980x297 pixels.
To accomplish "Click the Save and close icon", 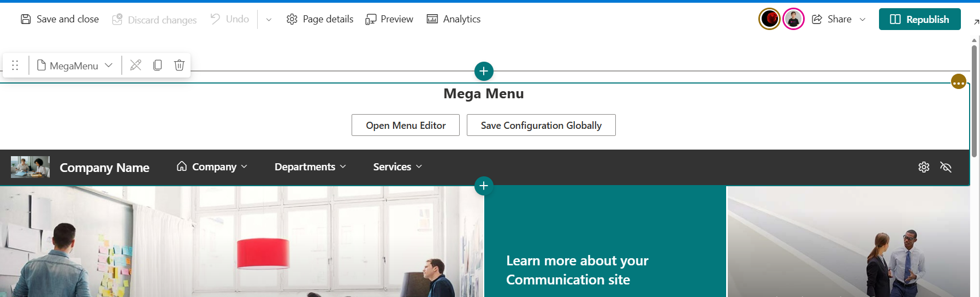I will click(26, 19).
